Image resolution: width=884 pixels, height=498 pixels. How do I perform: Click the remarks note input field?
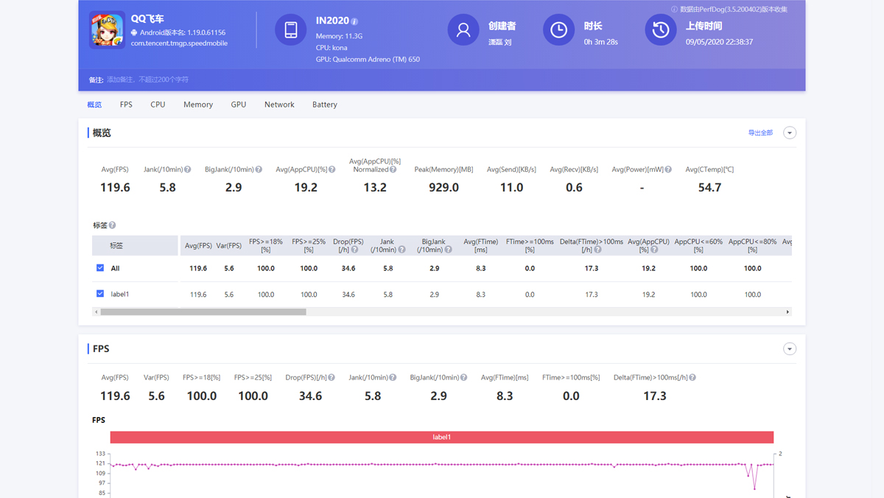click(147, 80)
